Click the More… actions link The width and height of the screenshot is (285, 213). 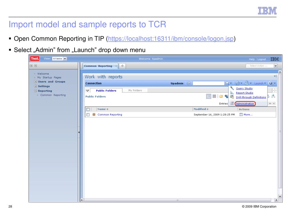coord(248,115)
